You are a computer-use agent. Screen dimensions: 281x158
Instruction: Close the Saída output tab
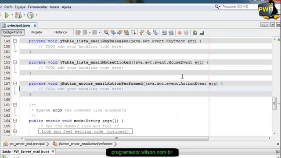coord(53,151)
